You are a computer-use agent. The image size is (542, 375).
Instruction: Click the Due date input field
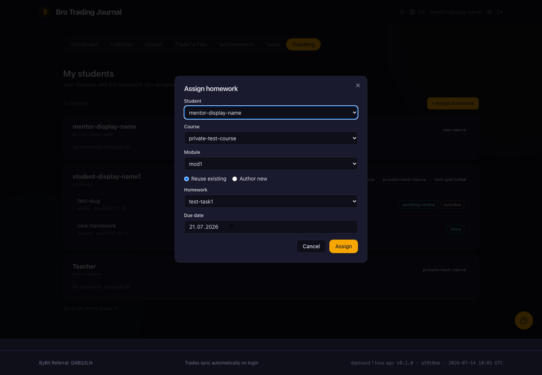coord(271,227)
